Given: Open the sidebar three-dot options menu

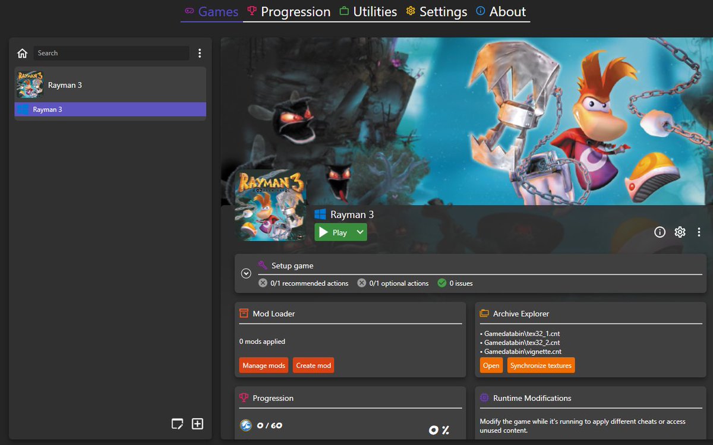Looking at the screenshot, I should click(200, 53).
